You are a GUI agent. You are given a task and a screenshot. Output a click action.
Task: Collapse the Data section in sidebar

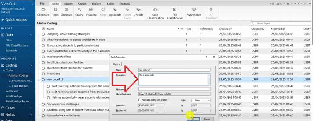31,35
